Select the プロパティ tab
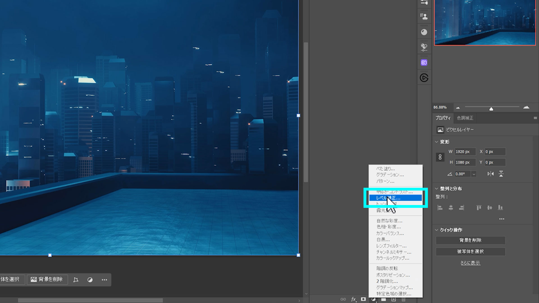539x303 pixels. [x=443, y=118]
